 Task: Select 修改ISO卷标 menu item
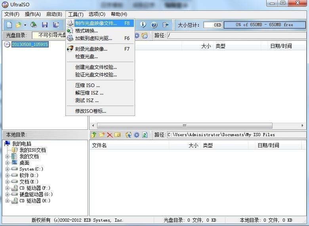click(x=91, y=111)
